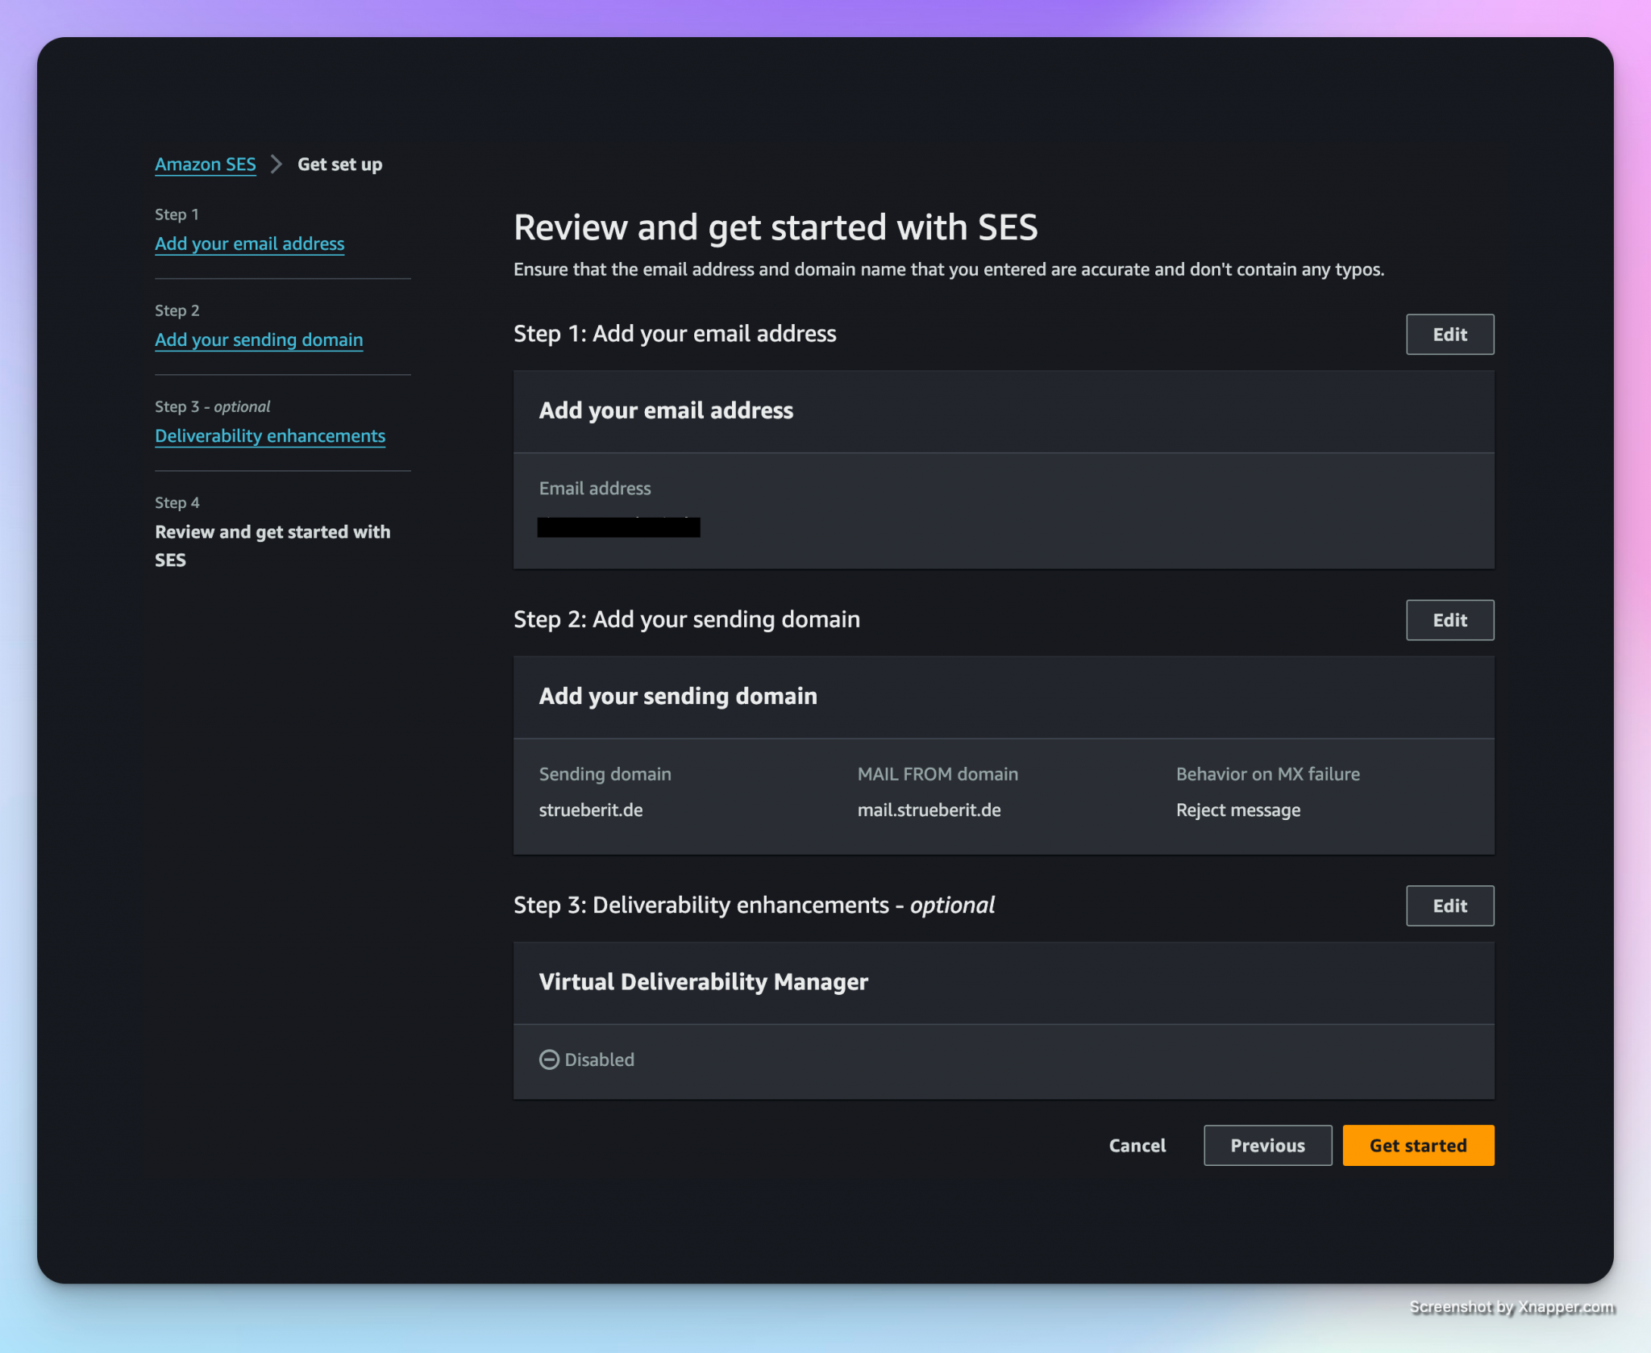Go to Add your sending domain step

258,339
